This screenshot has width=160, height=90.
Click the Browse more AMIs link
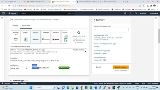pos(79,36)
